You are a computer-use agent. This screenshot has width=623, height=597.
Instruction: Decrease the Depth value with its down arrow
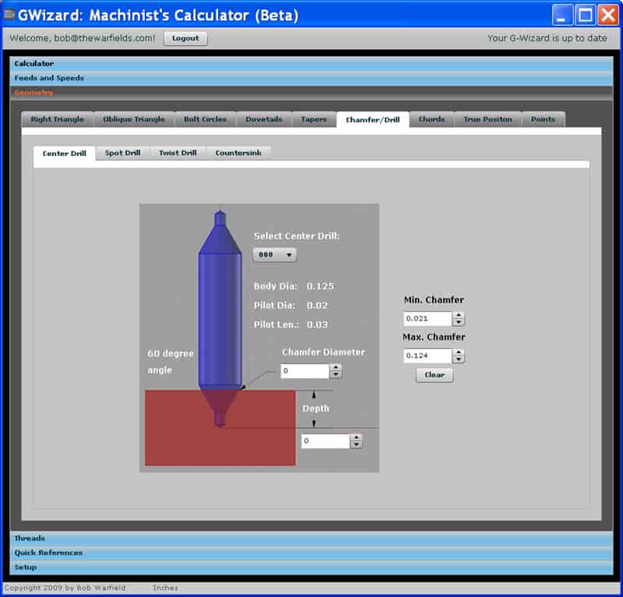pyautogui.click(x=357, y=444)
